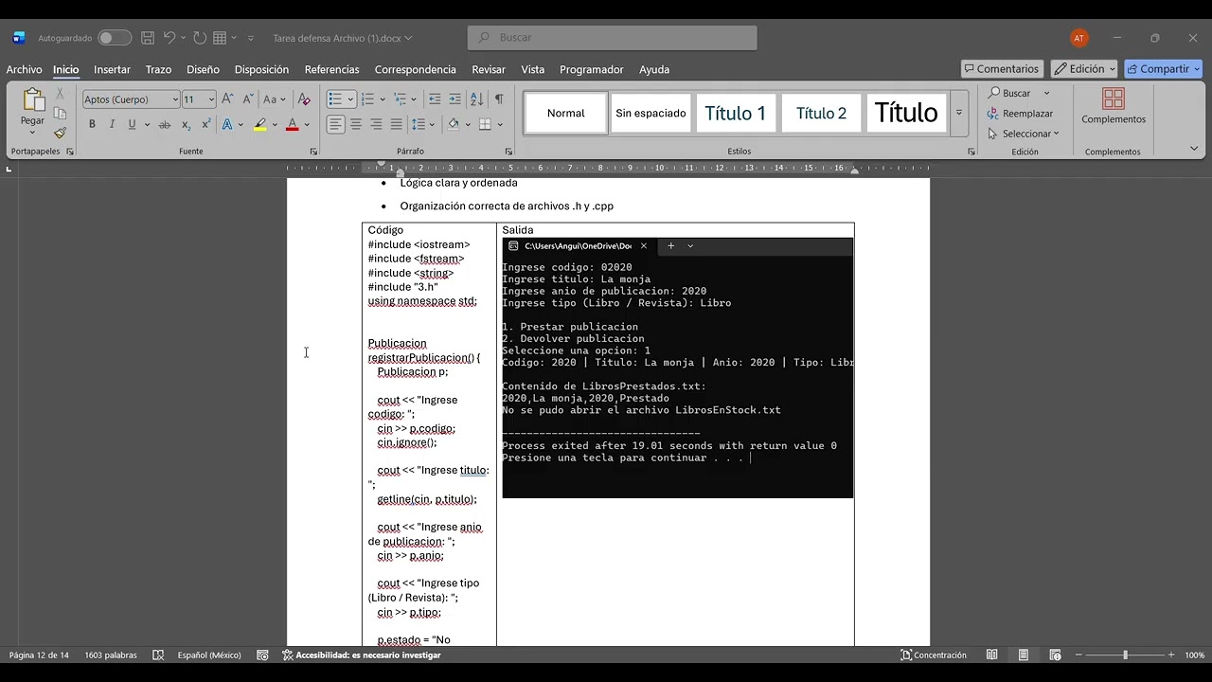The image size is (1212, 682).
Task: Select the Format Painter brush icon
Action: (x=60, y=133)
